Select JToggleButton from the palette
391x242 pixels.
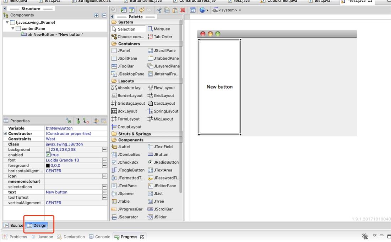(128, 170)
